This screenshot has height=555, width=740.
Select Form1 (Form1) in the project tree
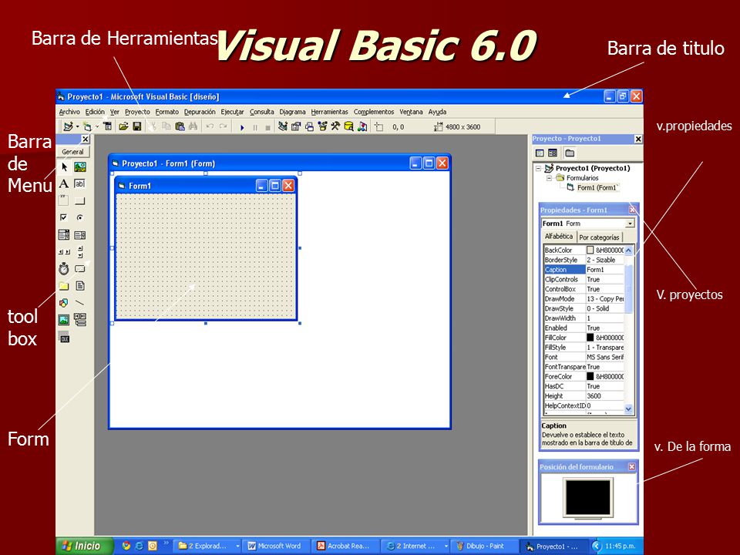pos(597,187)
